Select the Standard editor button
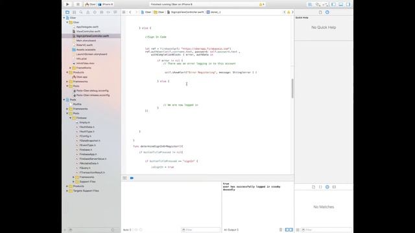The width and height of the screenshot is (415, 233). click(x=310, y=5)
